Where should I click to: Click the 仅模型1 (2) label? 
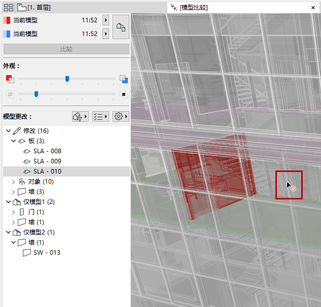(39, 202)
